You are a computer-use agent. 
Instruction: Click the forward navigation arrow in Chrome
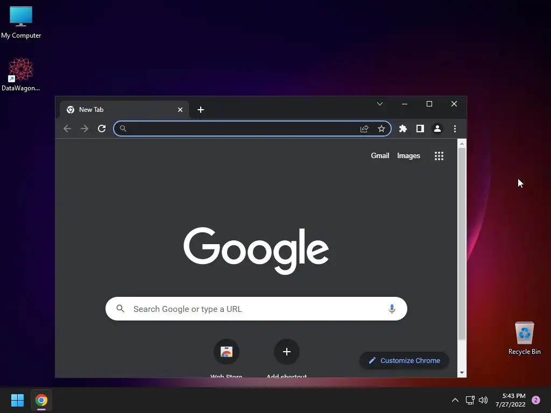click(84, 129)
